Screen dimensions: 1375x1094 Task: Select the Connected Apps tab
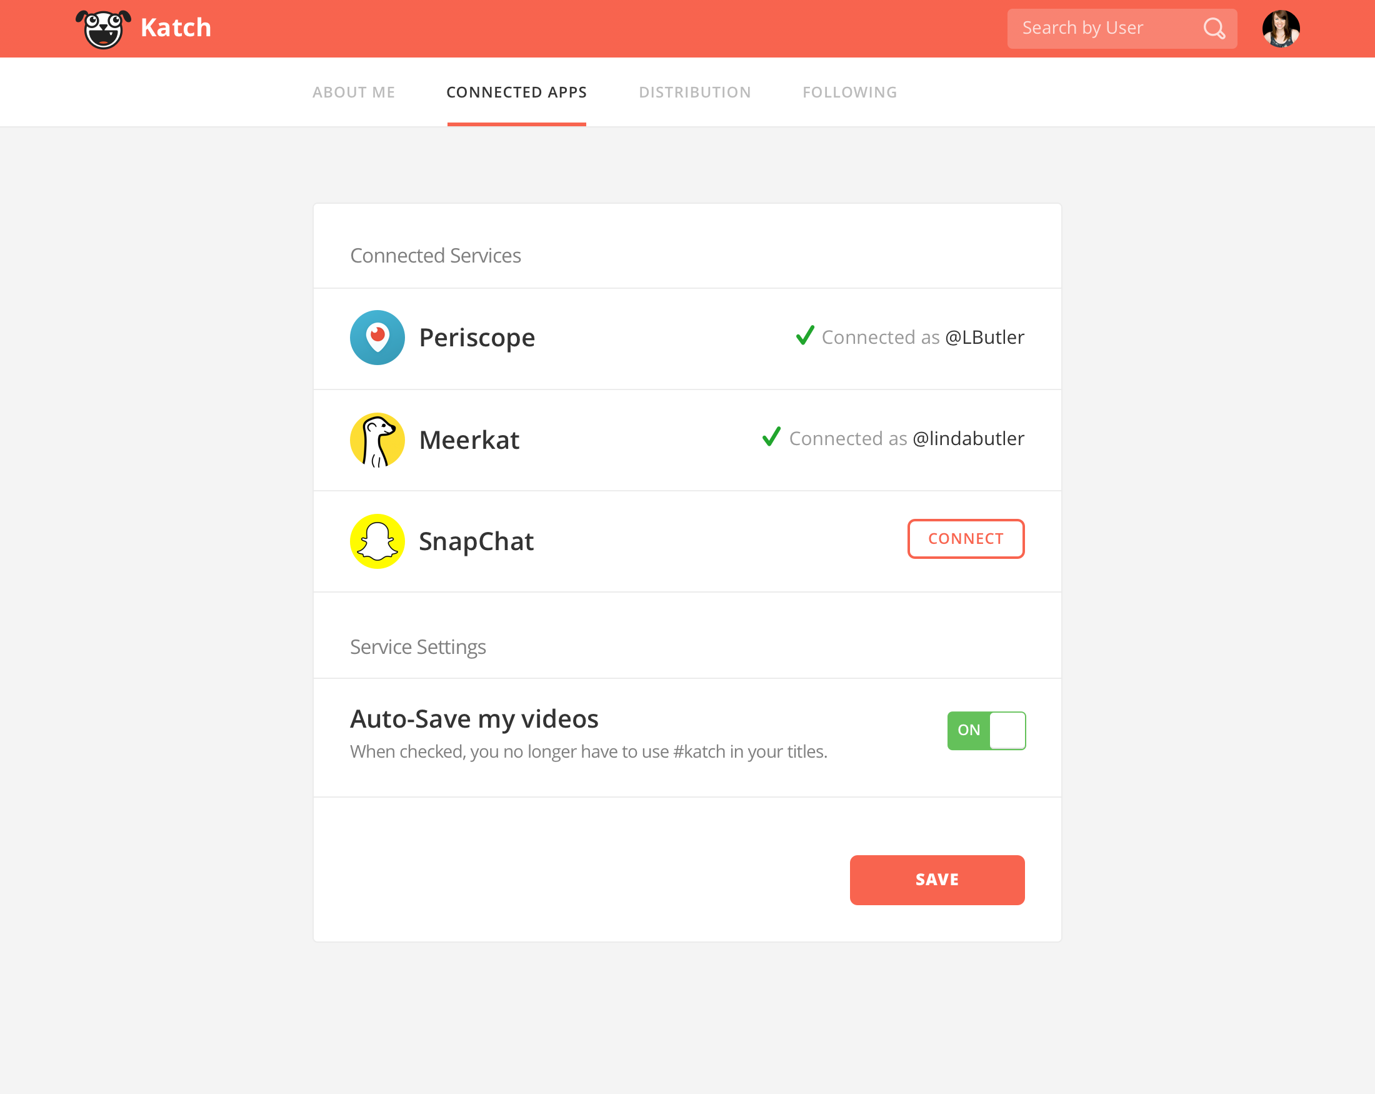pyautogui.click(x=517, y=93)
